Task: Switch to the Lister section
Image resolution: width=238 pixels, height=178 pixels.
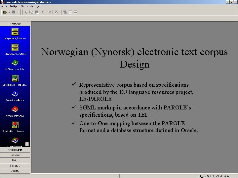Action: pyautogui.click(x=15, y=160)
